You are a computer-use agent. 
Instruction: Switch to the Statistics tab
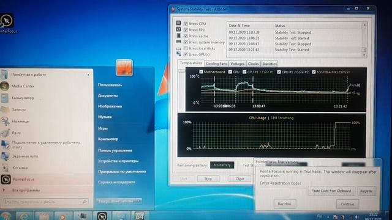click(x=269, y=64)
